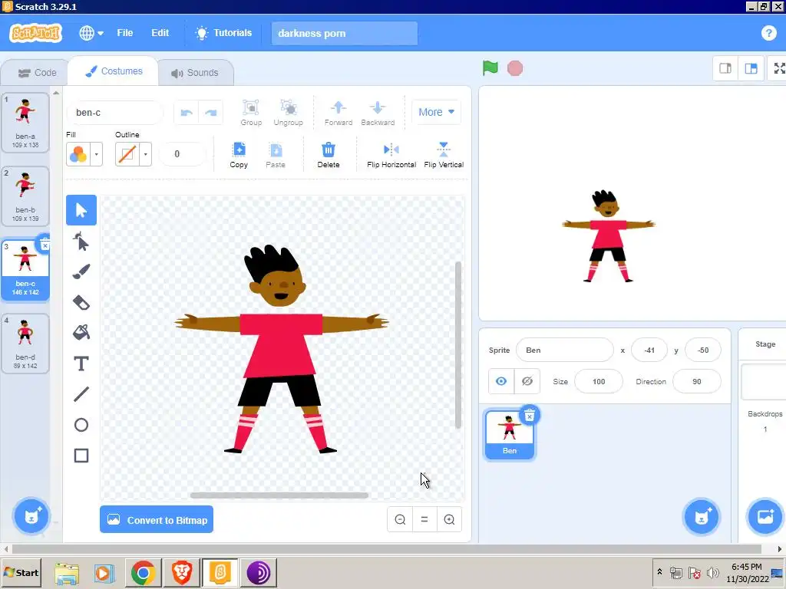
Task: Click the Sprite name field Ben
Action: [x=564, y=350]
